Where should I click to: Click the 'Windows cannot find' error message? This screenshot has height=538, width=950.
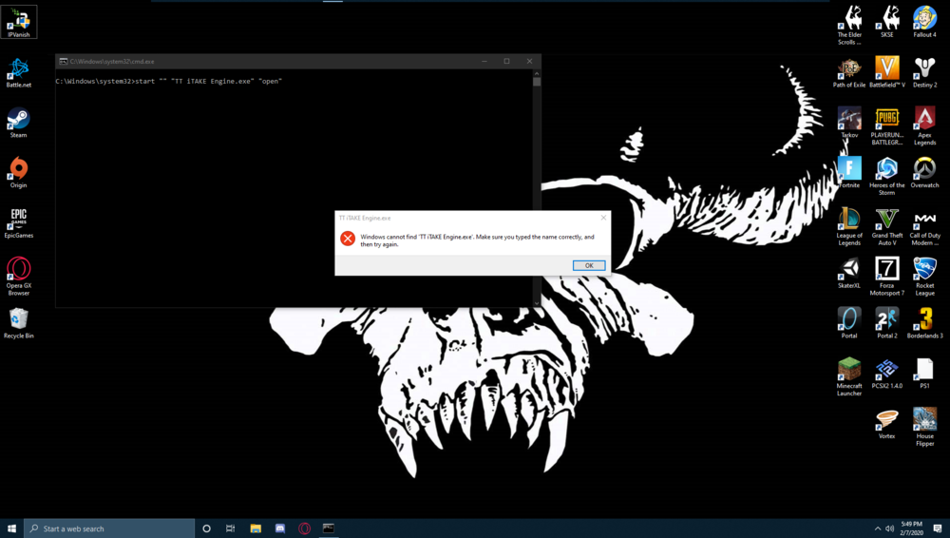coord(478,240)
